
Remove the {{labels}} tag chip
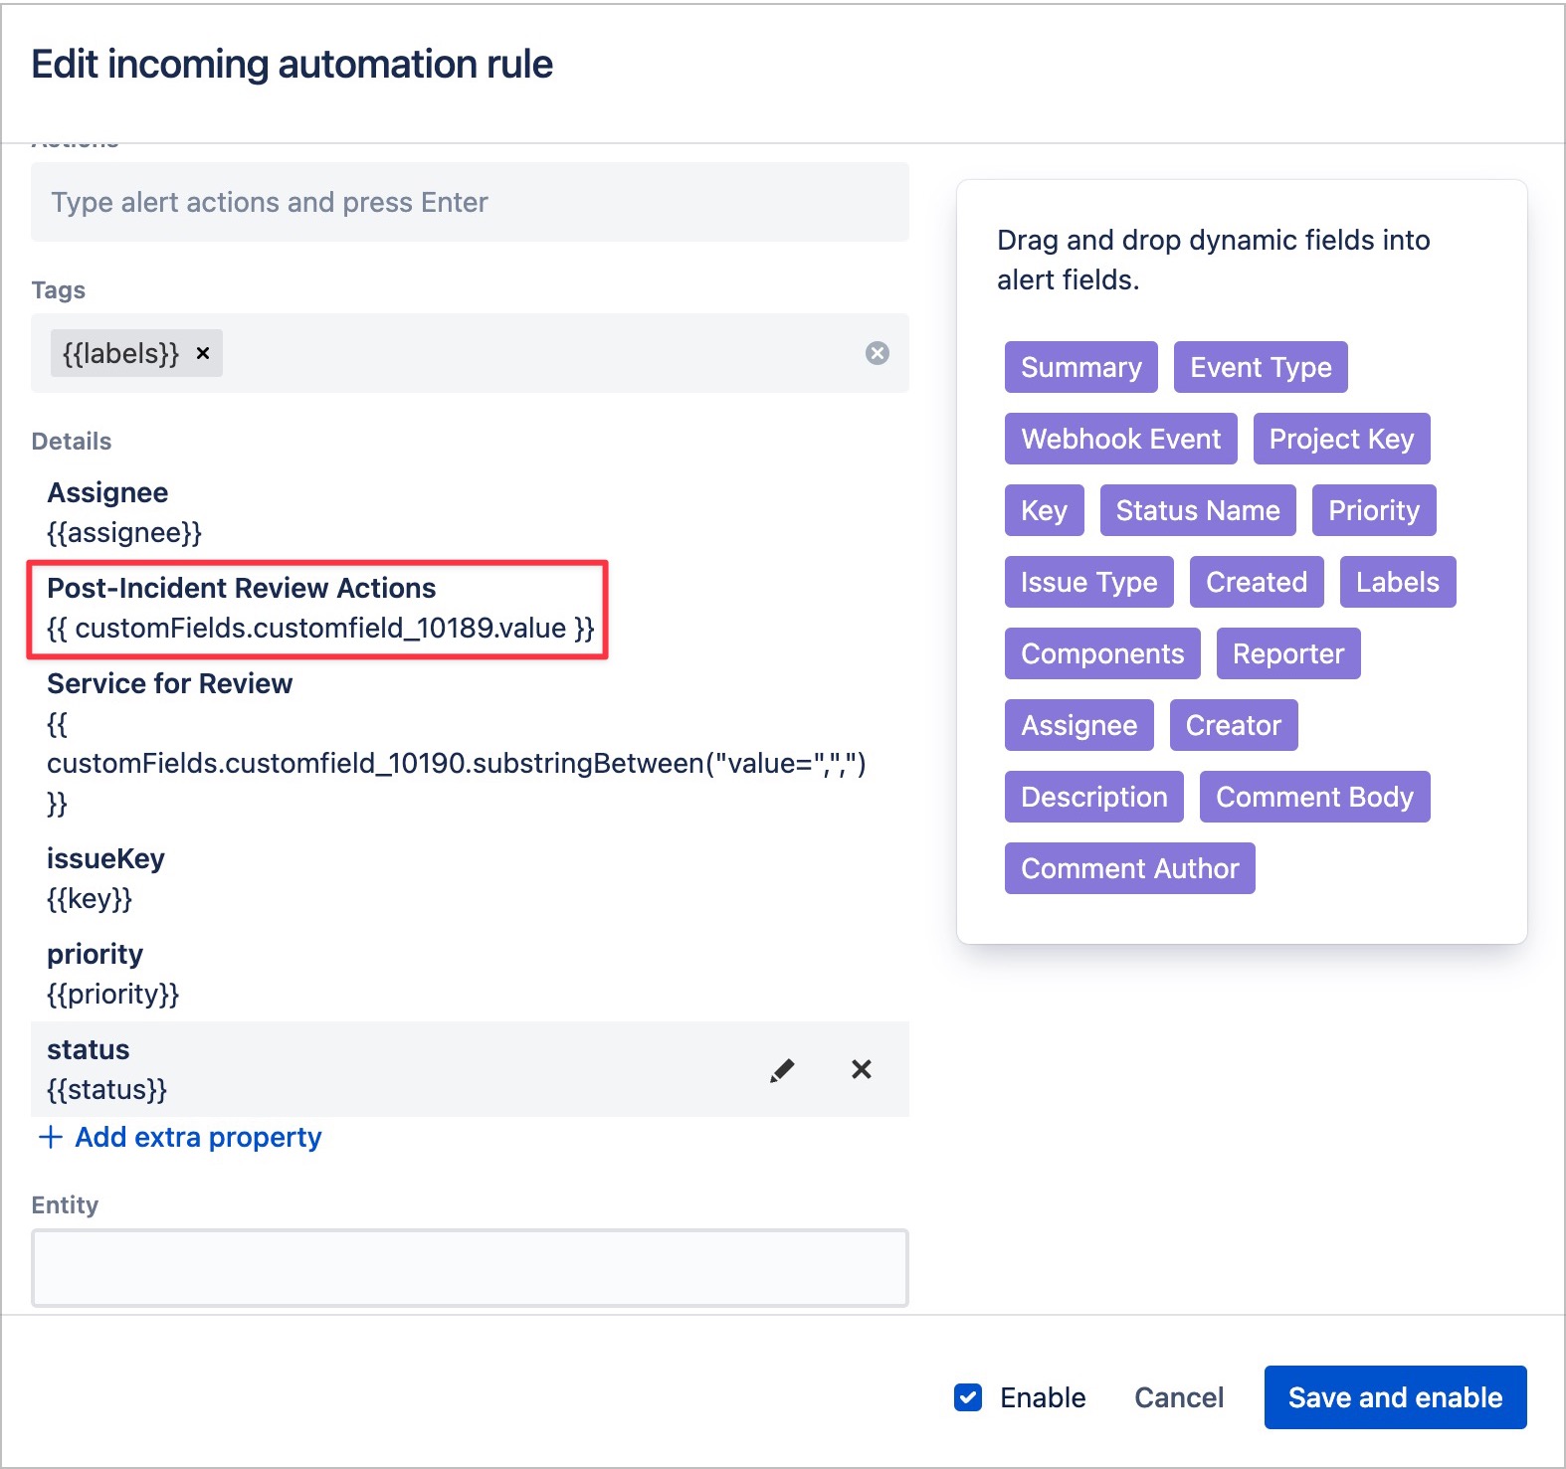203,353
